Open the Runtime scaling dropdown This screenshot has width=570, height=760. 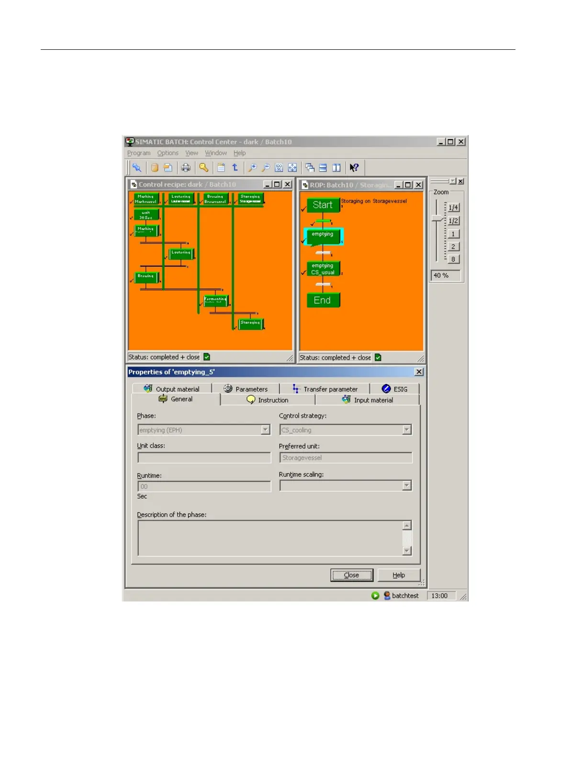[x=407, y=486]
